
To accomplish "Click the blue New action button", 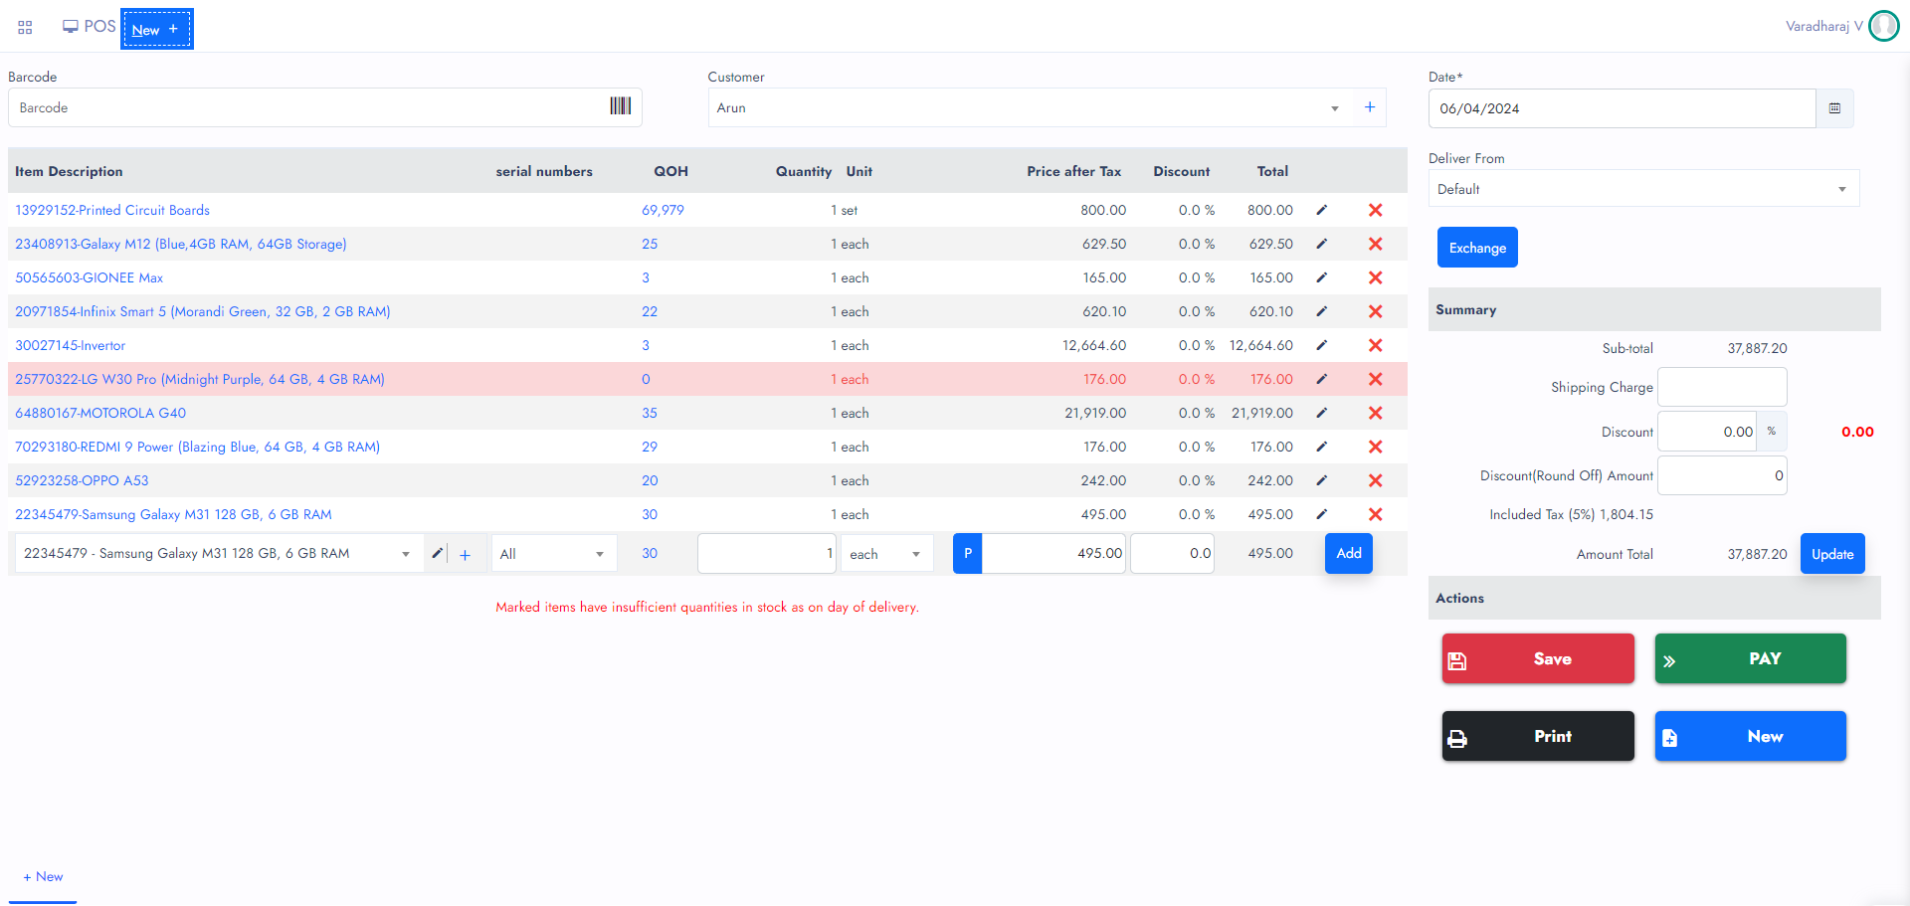I will coord(1750,736).
